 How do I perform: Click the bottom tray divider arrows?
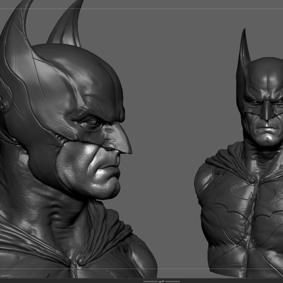click(161, 281)
